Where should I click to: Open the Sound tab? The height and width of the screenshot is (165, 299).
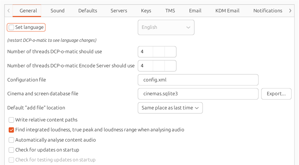pos(57,11)
